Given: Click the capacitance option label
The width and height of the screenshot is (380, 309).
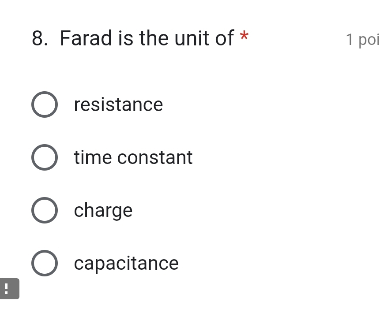Looking at the screenshot, I should click(126, 263).
